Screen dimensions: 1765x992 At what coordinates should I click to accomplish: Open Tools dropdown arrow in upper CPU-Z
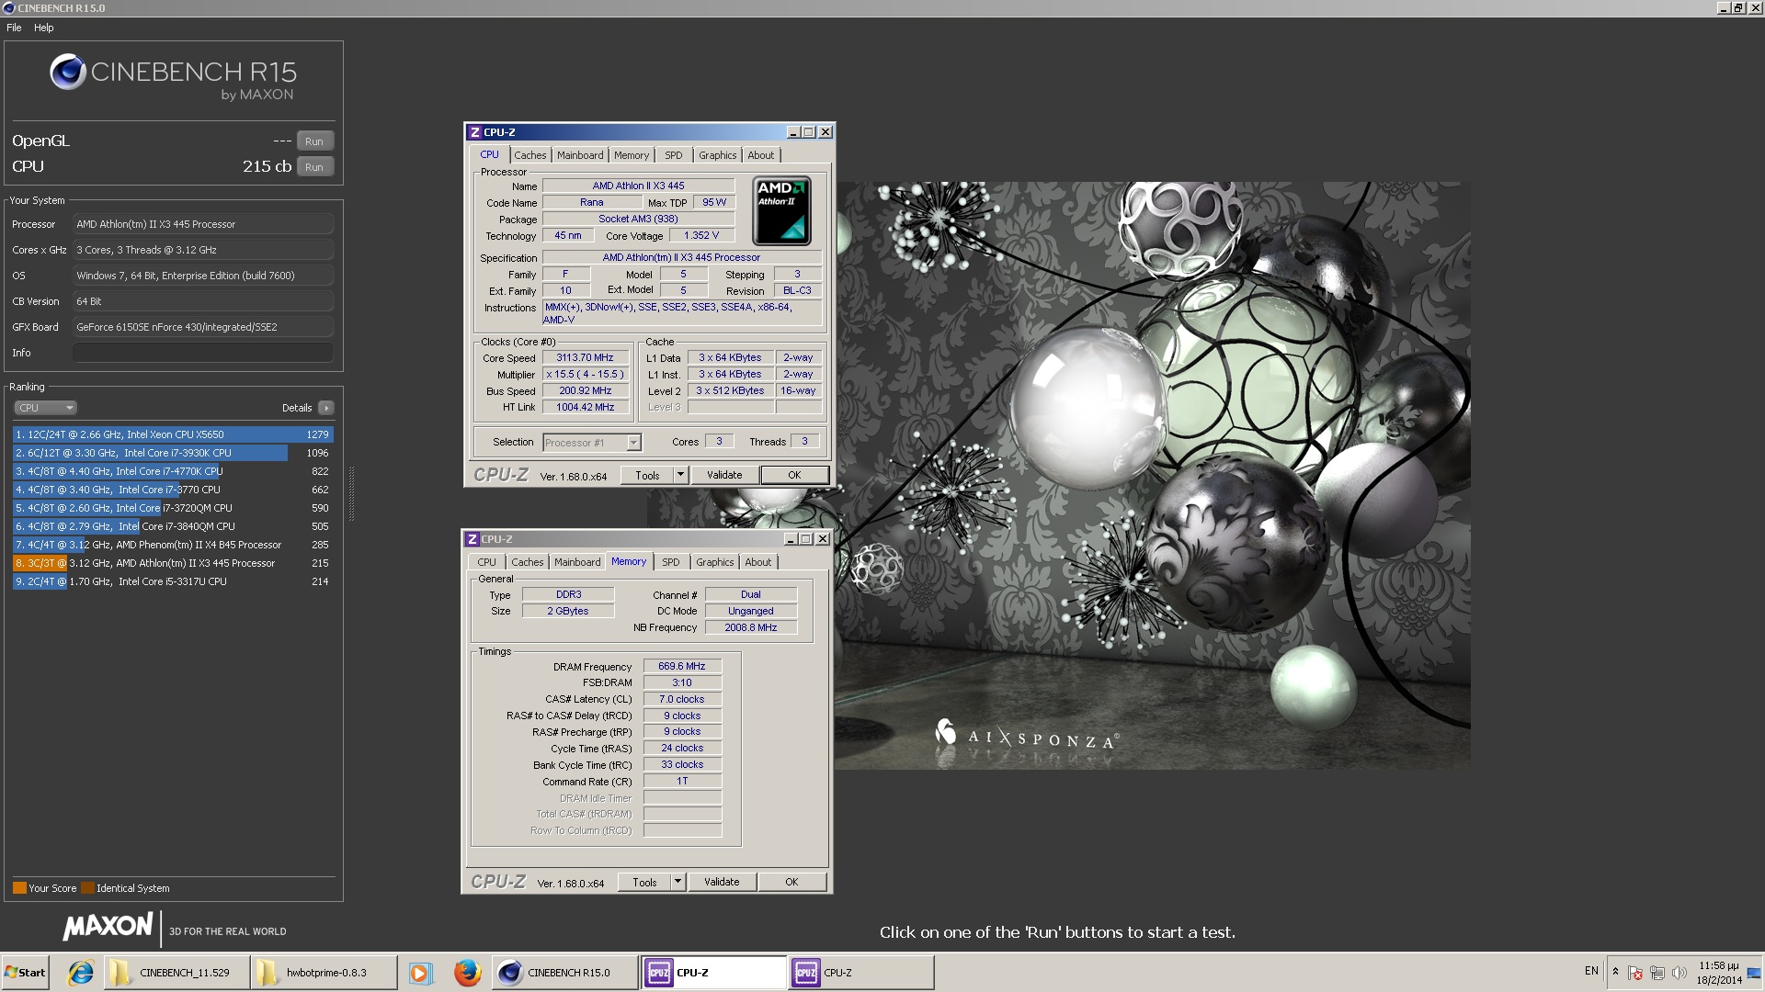click(681, 476)
